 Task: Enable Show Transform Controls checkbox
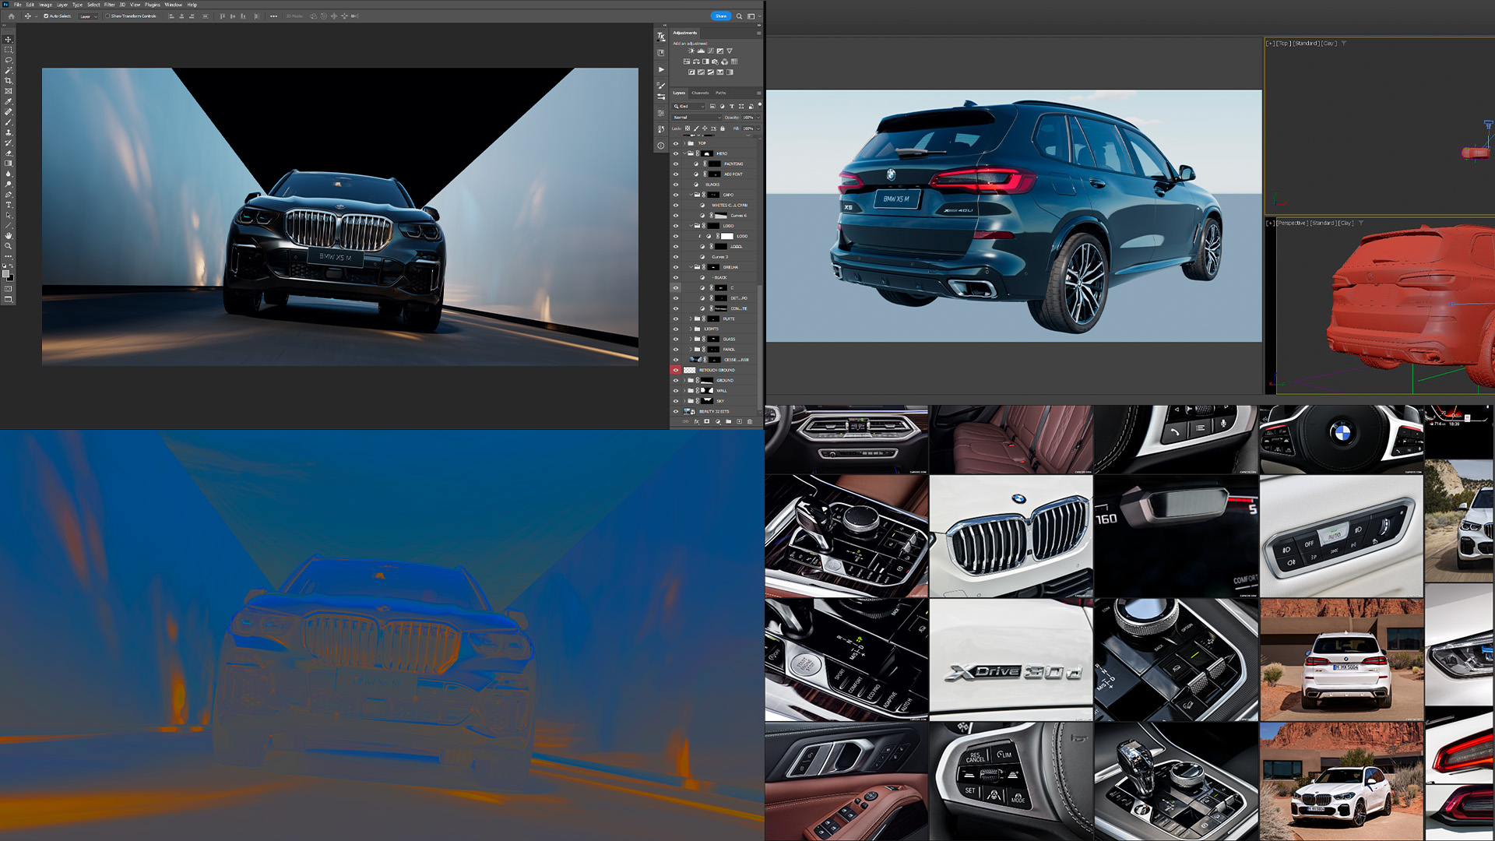[x=107, y=16]
